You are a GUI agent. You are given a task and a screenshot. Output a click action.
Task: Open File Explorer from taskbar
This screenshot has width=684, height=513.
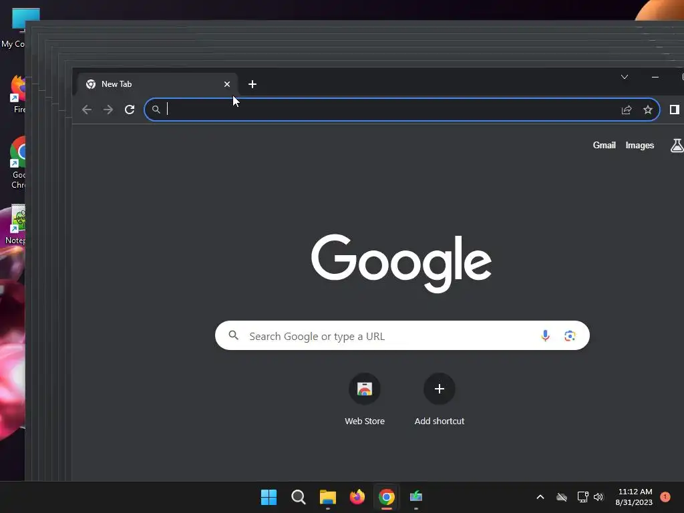pyautogui.click(x=327, y=497)
